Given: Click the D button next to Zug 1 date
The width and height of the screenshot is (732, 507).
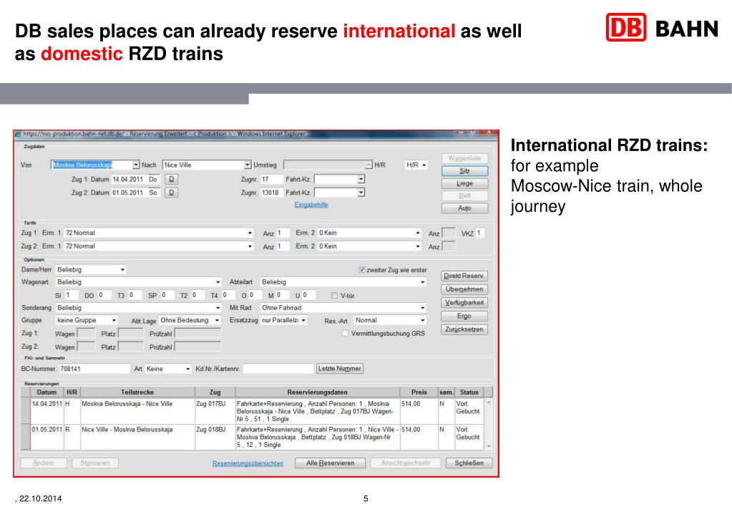Looking at the screenshot, I should pyautogui.click(x=171, y=179).
